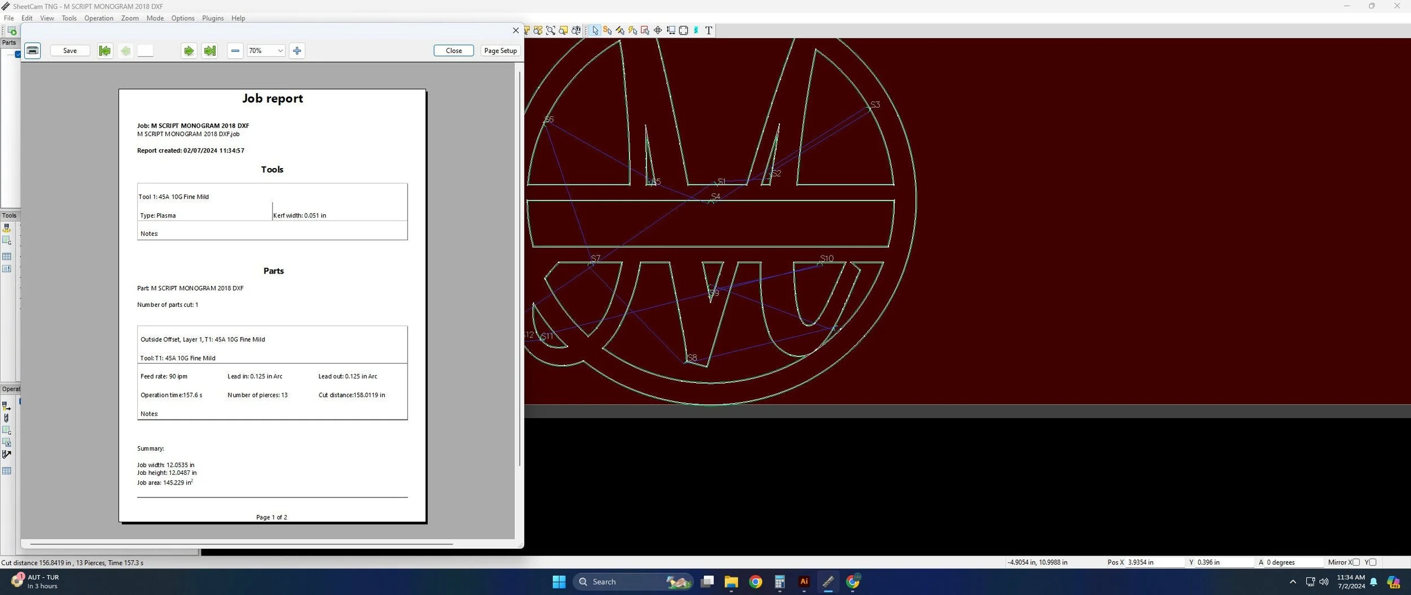Jump to last page of report

210,51
